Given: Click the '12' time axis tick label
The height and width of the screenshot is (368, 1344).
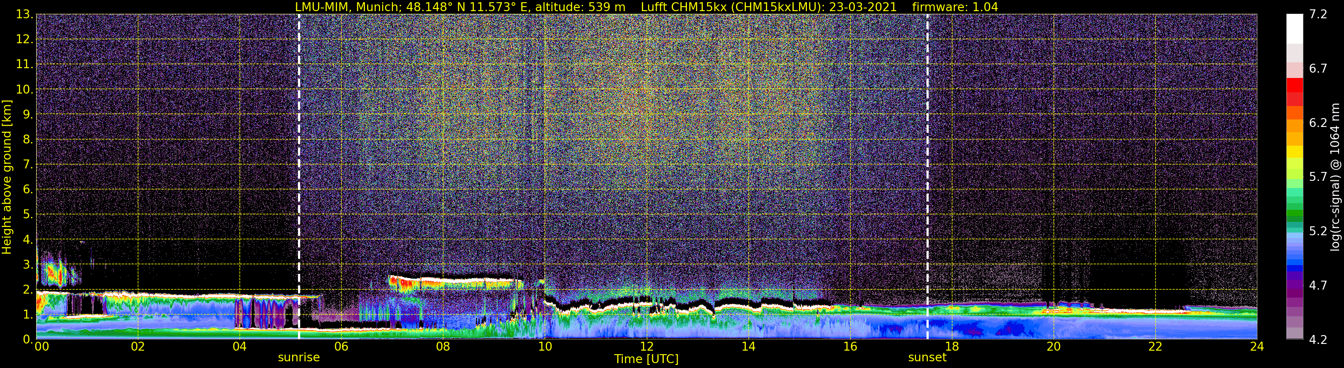Looking at the screenshot, I should click(646, 347).
